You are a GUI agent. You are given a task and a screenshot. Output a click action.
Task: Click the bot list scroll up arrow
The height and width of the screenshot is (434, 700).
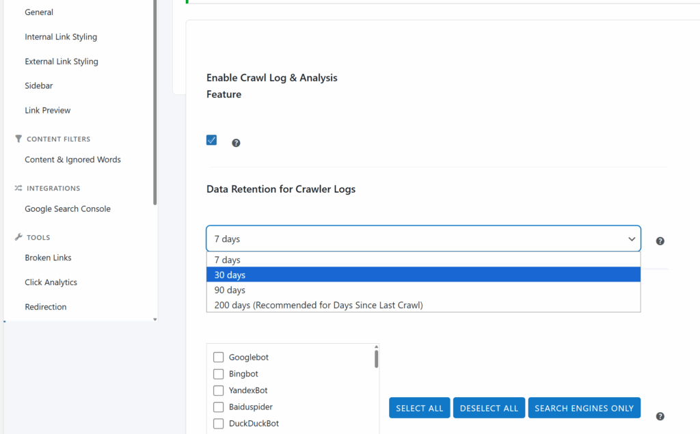point(377,347)
